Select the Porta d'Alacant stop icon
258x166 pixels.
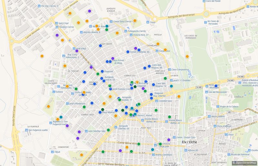[215, 126]
